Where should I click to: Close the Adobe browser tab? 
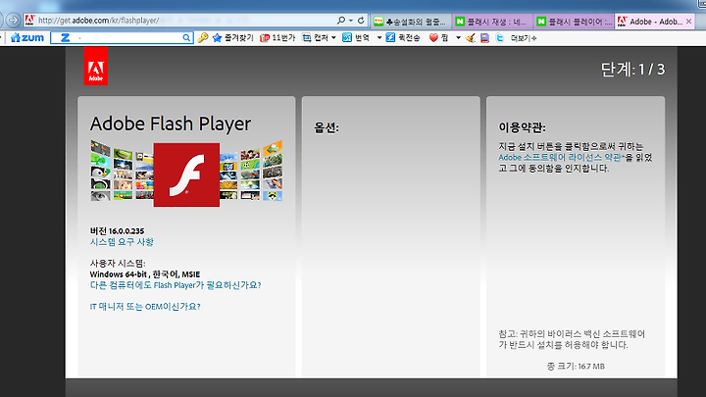pos(688,22)
